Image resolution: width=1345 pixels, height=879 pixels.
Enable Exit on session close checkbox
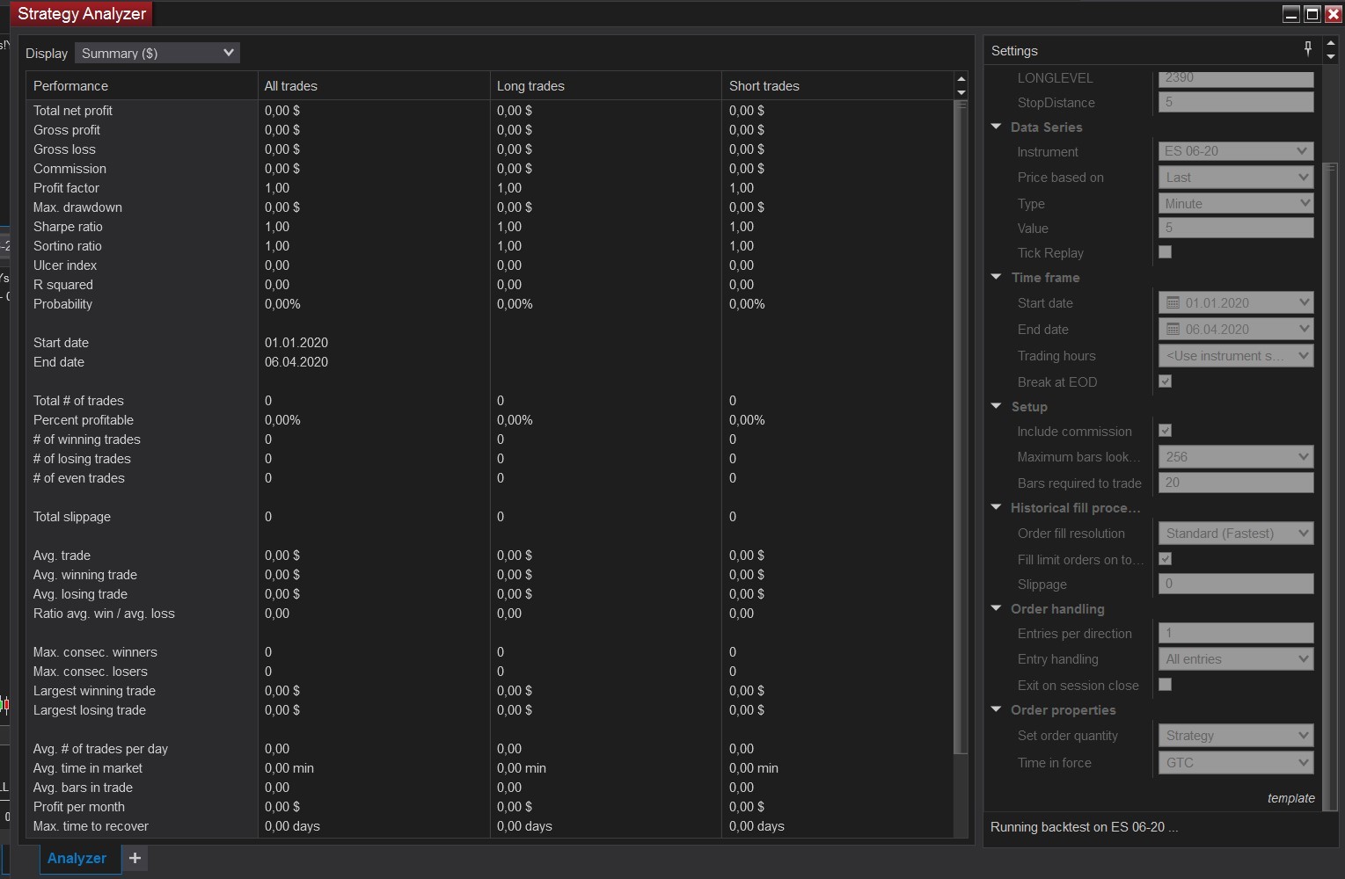(x=1165, y=685)
